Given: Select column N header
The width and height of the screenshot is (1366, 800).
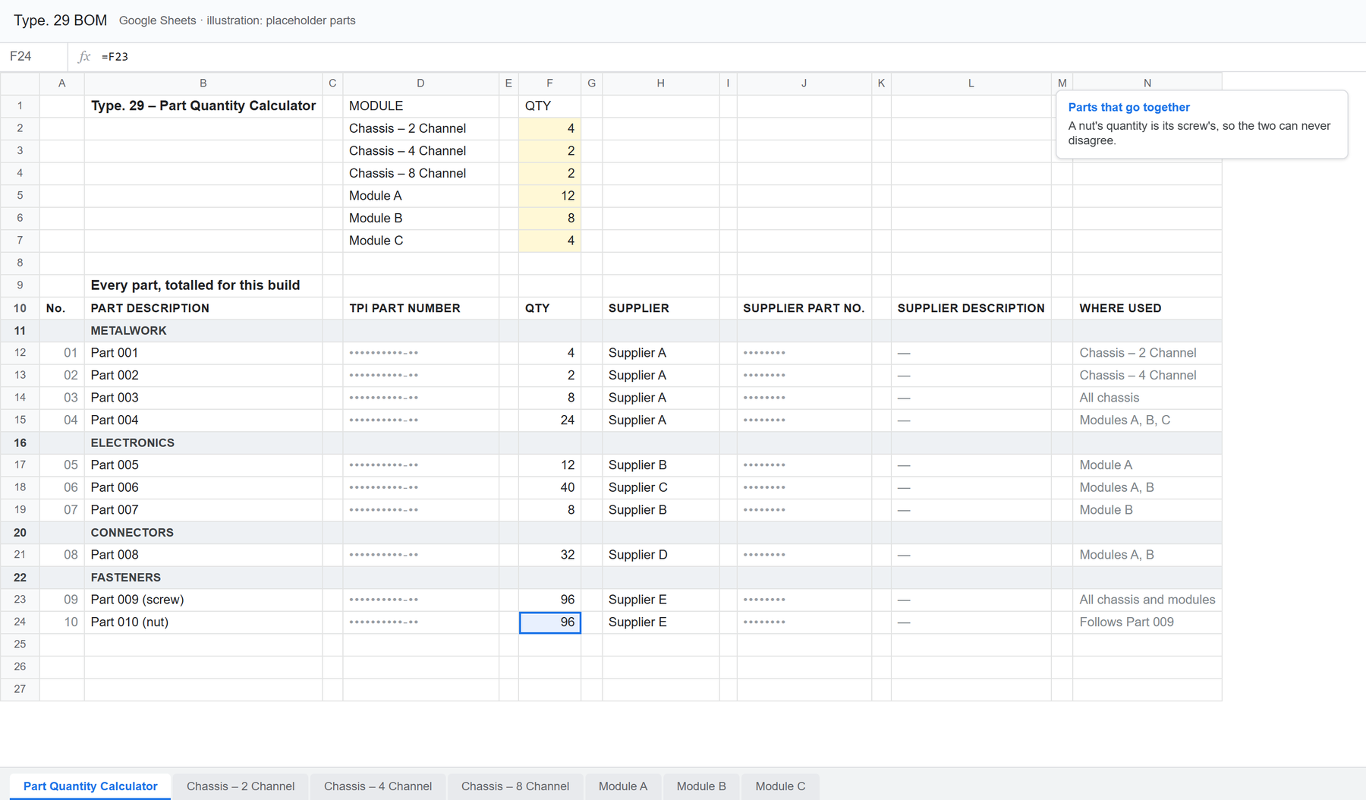Looking at the screenshot, I should 1147,83.
